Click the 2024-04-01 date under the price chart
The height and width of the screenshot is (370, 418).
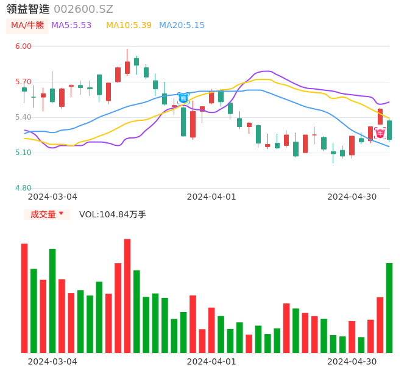pyautogui.click(x=211, y=197)
